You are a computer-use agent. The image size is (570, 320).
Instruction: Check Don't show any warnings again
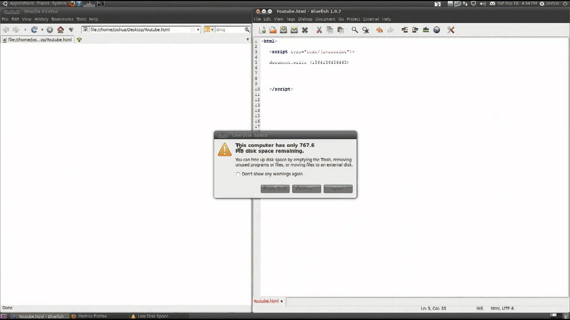click(238, 174)
